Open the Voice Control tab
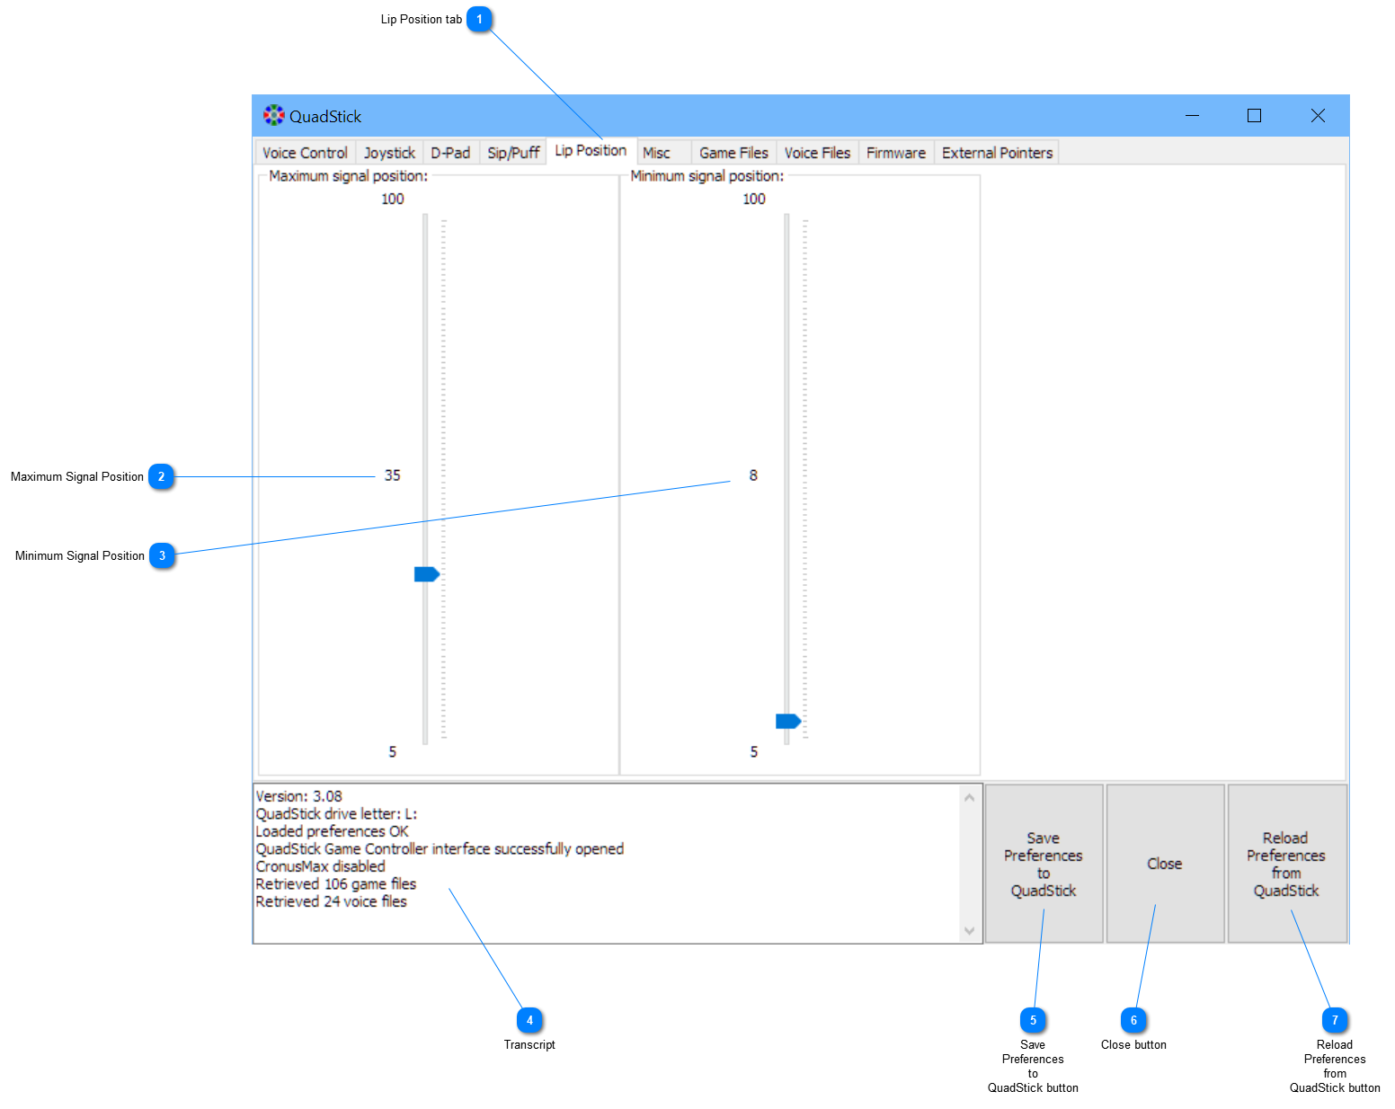 [305, 153]
